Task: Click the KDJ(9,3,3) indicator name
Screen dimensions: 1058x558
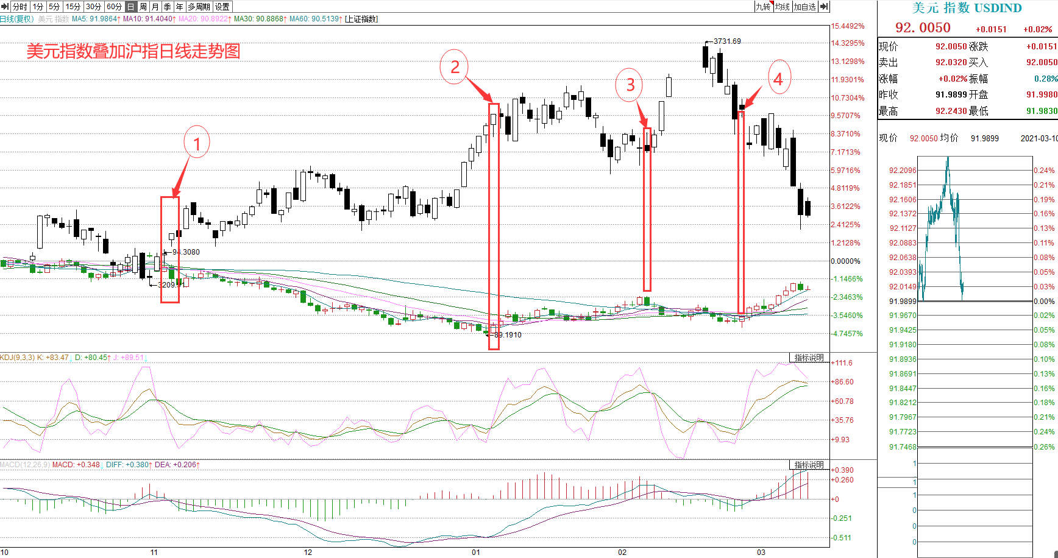Action: pos(18,358)
